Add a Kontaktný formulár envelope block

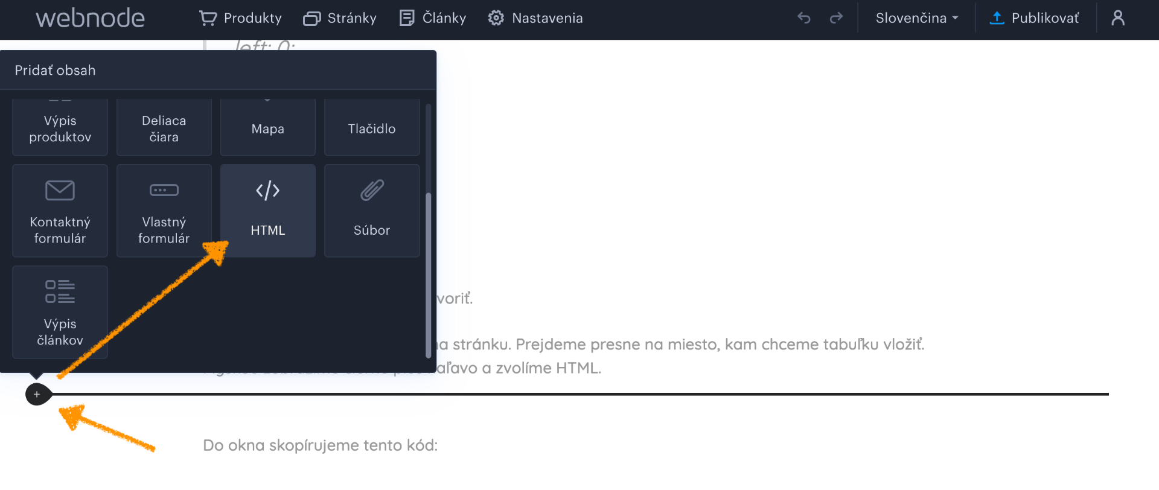[x=60, y=211]
